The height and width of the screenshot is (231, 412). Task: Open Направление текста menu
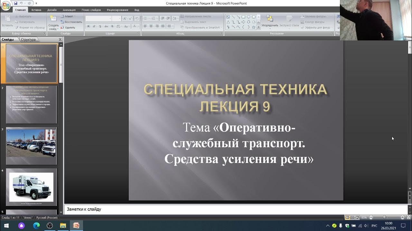(196, 16)
